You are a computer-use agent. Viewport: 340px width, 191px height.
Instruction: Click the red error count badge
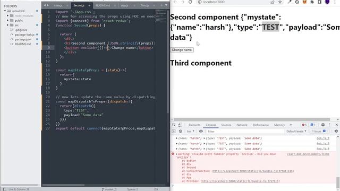pyautogui.click(x=304, y=125)
